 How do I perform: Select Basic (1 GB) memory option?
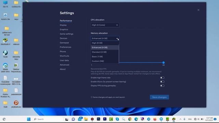pos(105,57)
